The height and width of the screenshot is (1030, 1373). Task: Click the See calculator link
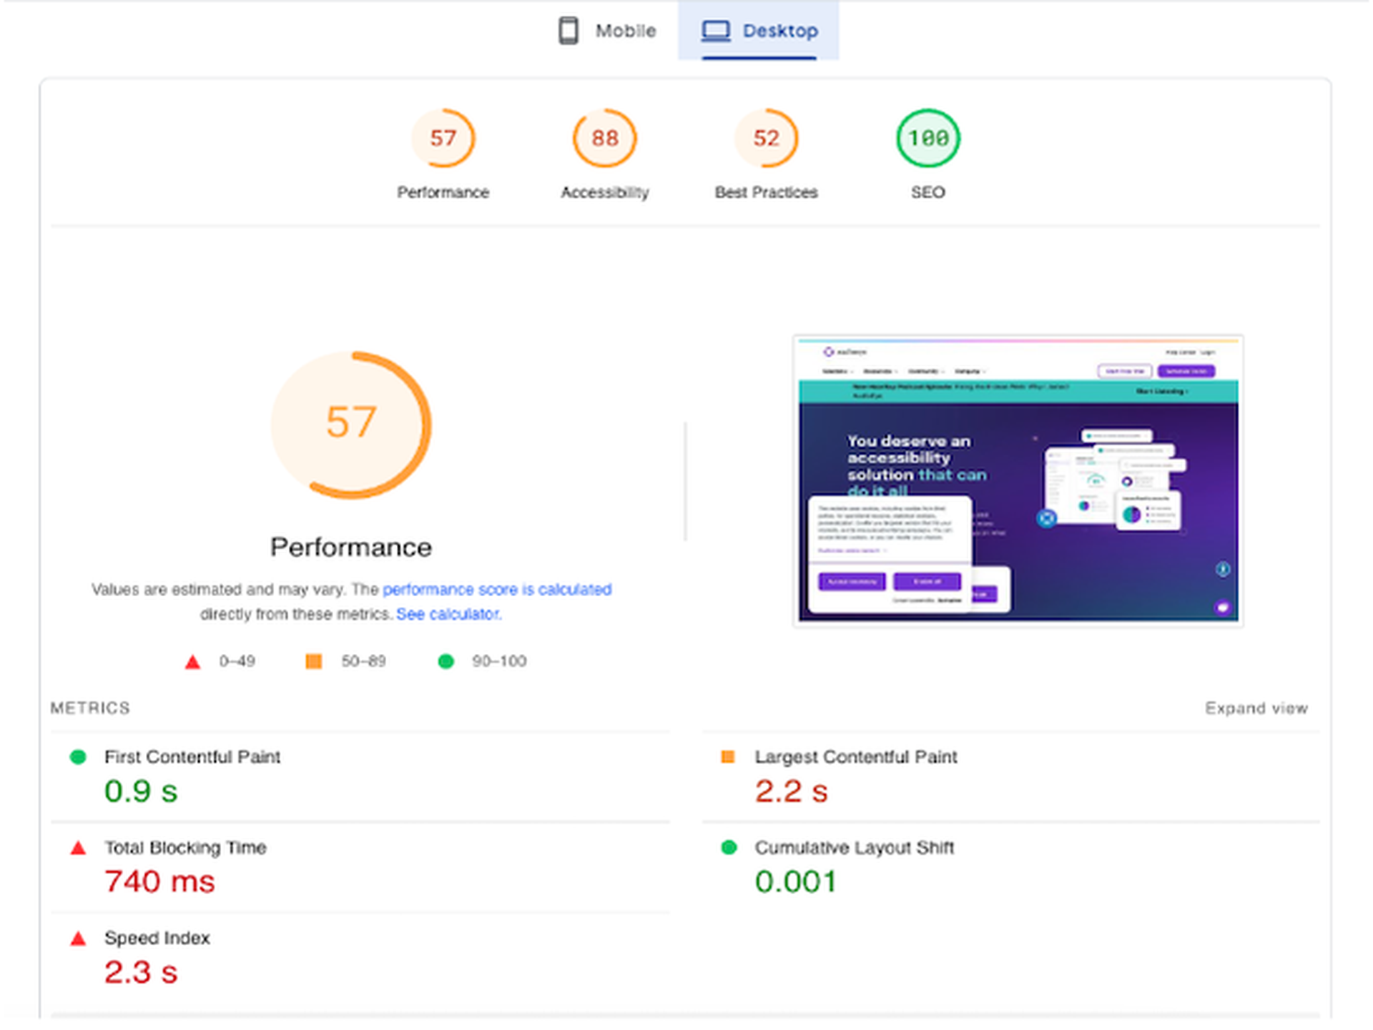click(x=448, y=613)
